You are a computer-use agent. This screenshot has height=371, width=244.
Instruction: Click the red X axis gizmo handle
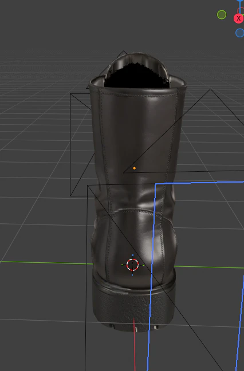click(x=238, y=18)
